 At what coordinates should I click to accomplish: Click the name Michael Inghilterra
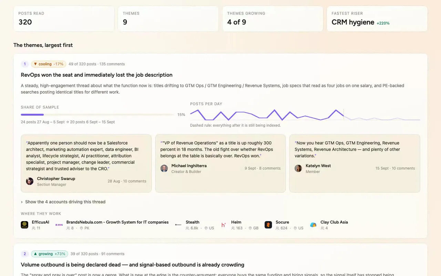[189, 166]
